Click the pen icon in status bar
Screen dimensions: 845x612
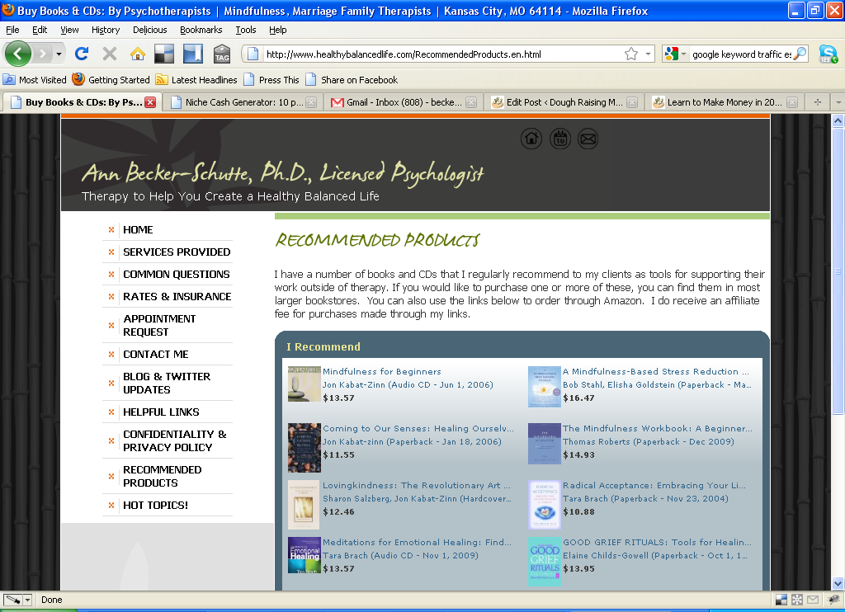point(12,600)
